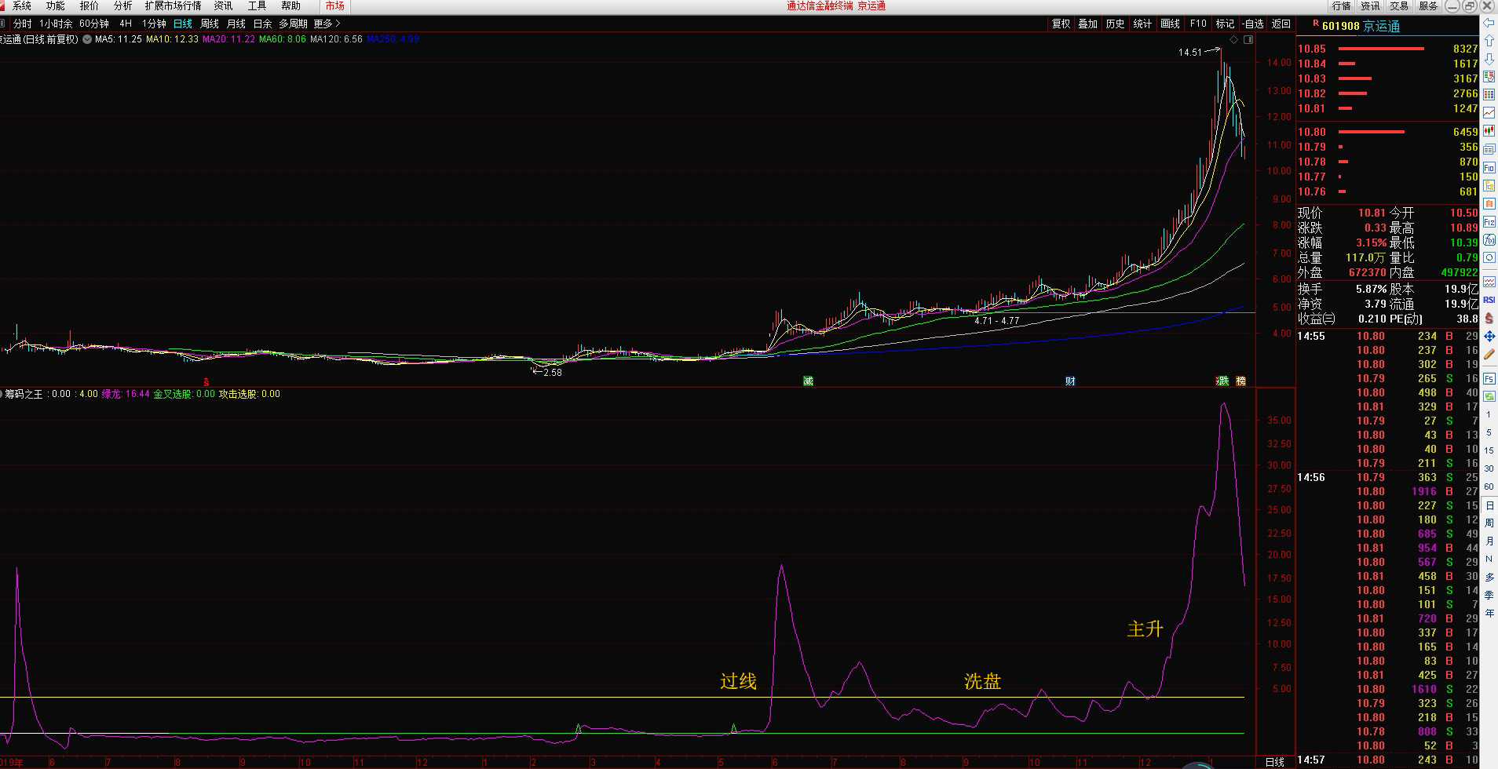Switch to 60-minute period in right sidebar
This screenshot has height=769, width=1498.
click(1489, 487)
